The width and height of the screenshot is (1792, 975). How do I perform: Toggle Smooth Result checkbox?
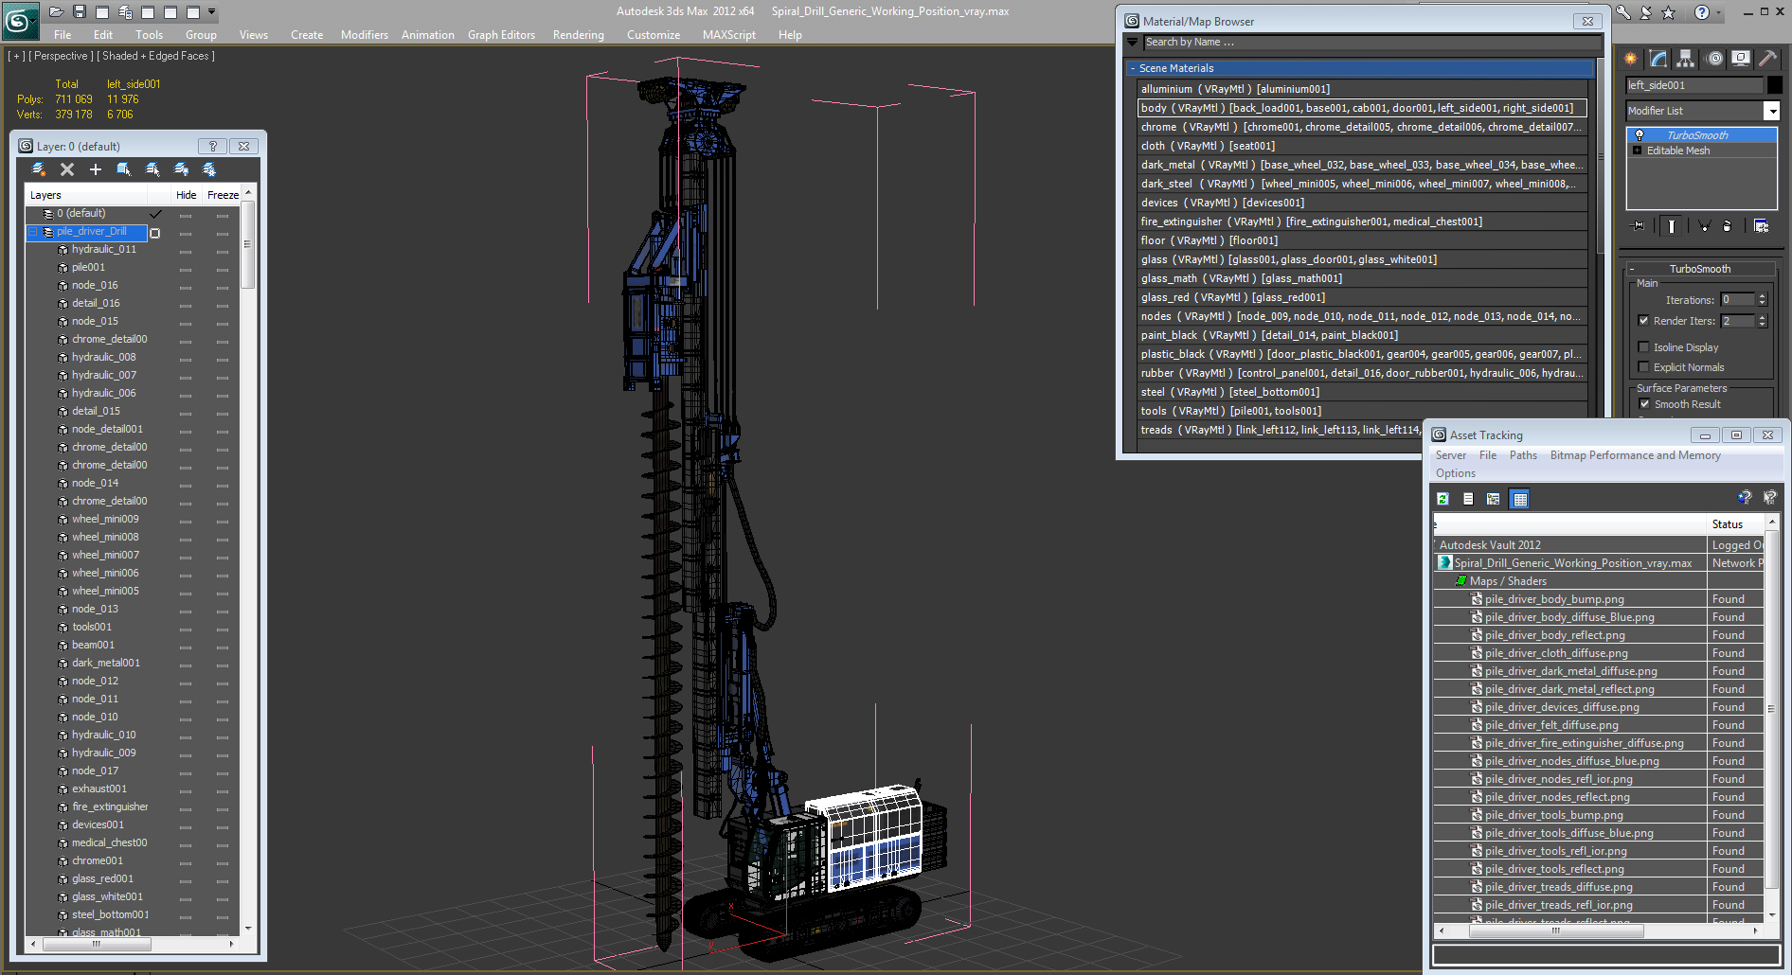1645,404
